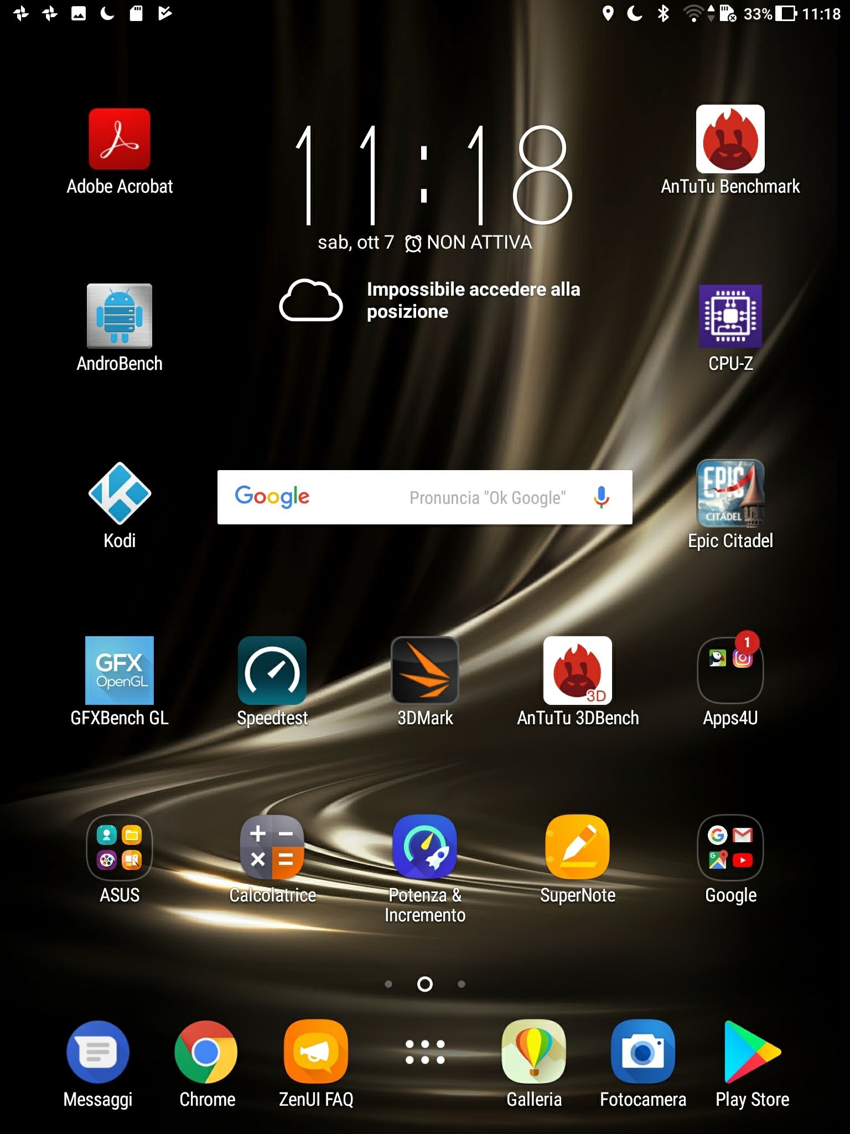Open 3DMark app
The height and width of the screenshot is (1134, 850).
click(425, 670)
